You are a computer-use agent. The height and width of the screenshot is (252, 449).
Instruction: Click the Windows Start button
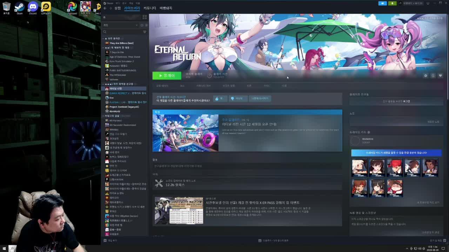4,248
